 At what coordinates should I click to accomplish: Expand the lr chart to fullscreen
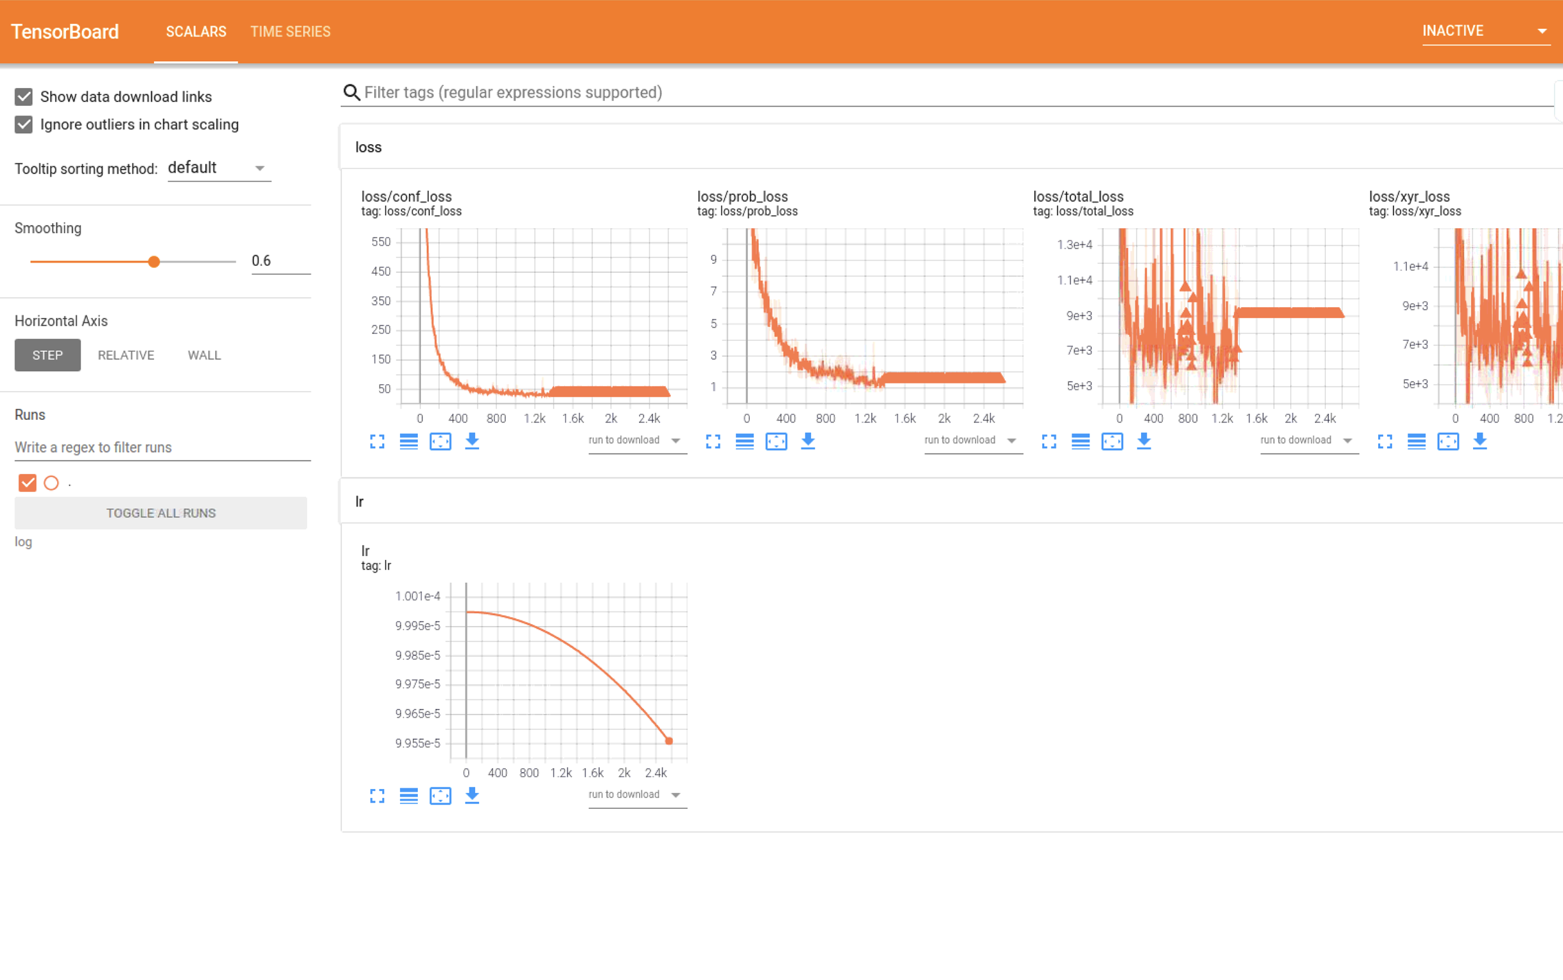(377, 796)
